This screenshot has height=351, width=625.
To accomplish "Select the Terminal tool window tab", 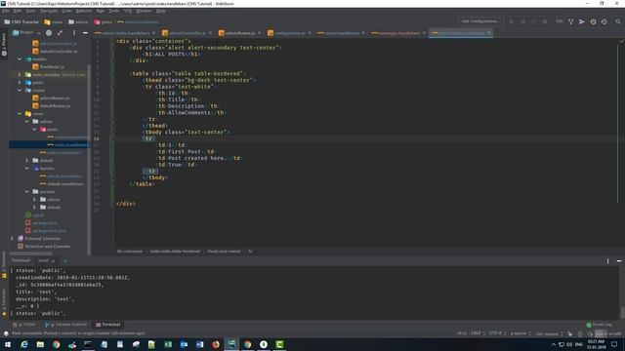I will pos(107,325).
